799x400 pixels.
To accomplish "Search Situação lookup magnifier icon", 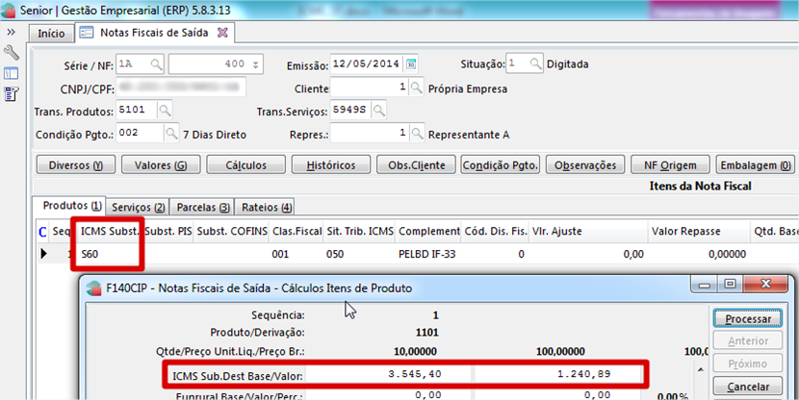I will pyautogui.click(x=535, y=63).
